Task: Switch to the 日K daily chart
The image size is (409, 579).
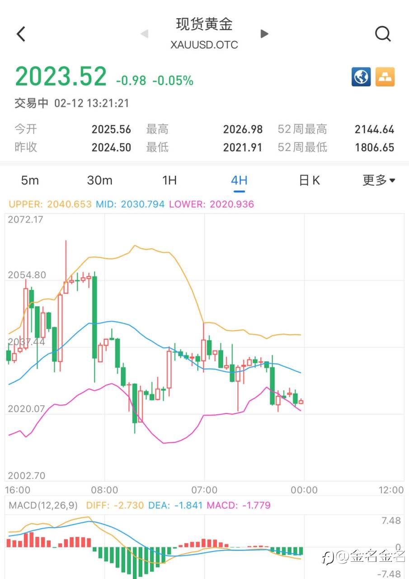Action: tap(310, 180)
